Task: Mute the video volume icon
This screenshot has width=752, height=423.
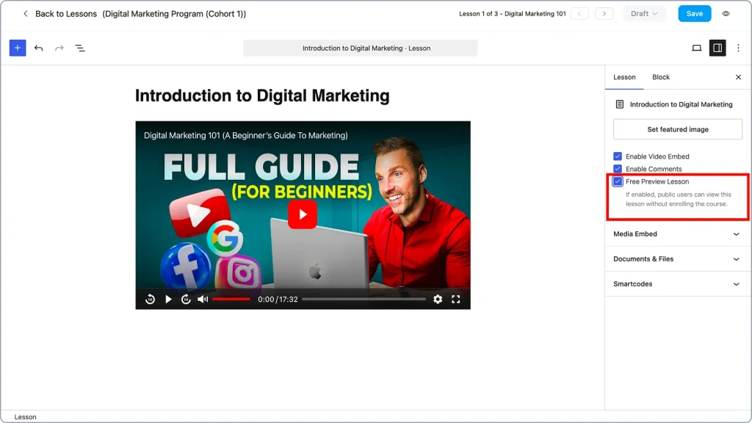Action: point(203,300)
